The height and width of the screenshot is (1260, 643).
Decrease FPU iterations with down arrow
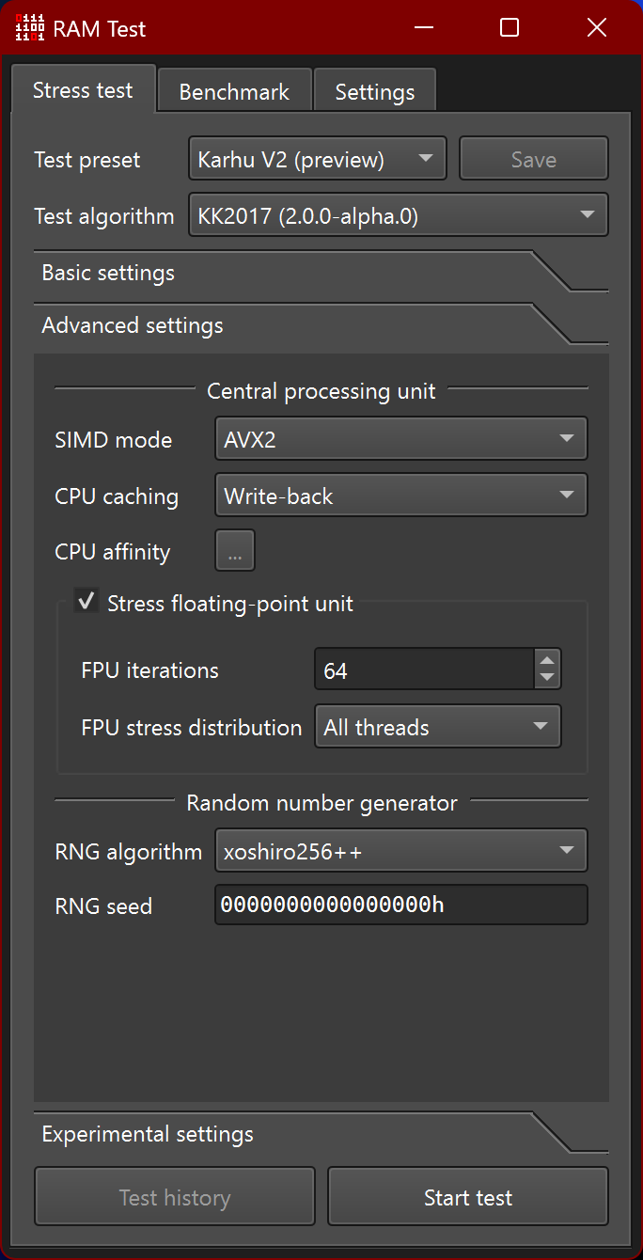pyautogui.click(x=547, y=678)
